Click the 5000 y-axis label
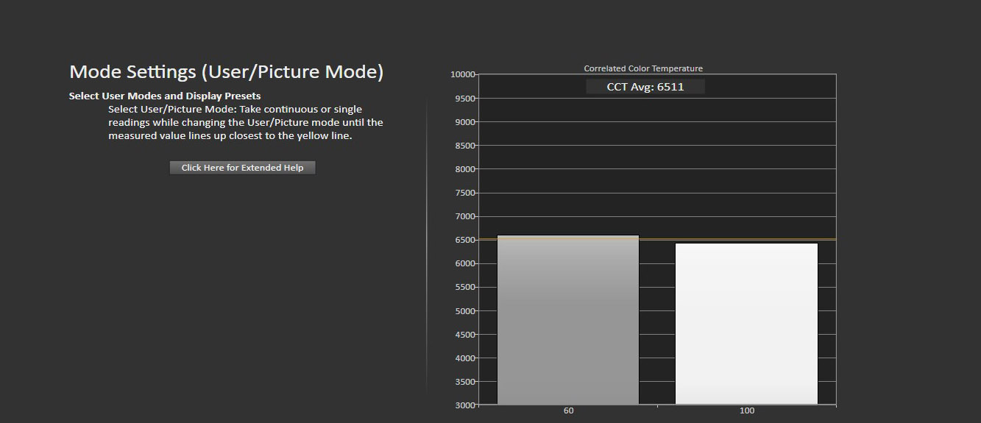This screenshot has height=423, width=981. tap(464, 310)
